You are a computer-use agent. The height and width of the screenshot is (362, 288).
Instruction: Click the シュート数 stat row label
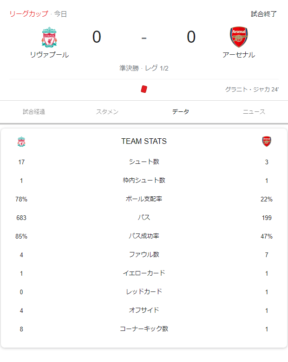(144, 162)
